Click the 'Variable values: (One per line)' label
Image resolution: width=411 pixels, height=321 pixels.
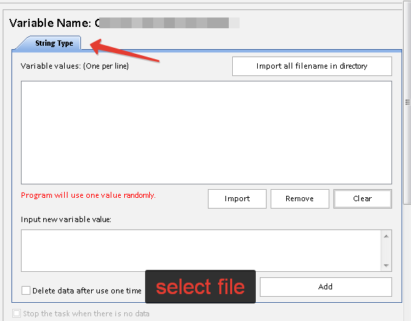[x=75, y=66]
